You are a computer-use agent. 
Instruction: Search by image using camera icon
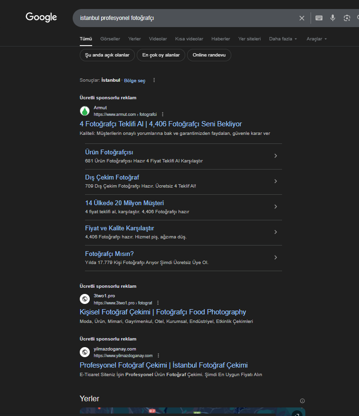347,18
